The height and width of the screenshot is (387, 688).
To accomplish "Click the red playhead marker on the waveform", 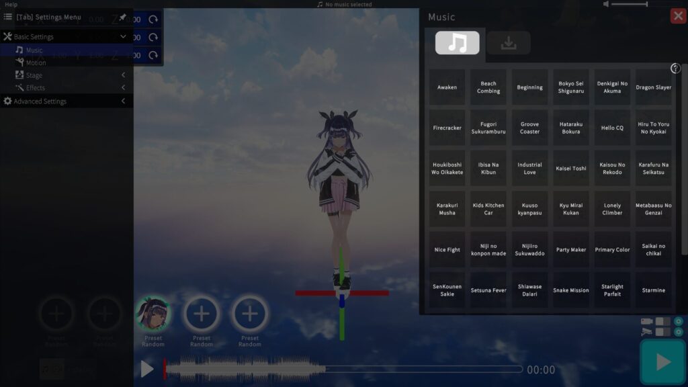I will coord(165,369).
